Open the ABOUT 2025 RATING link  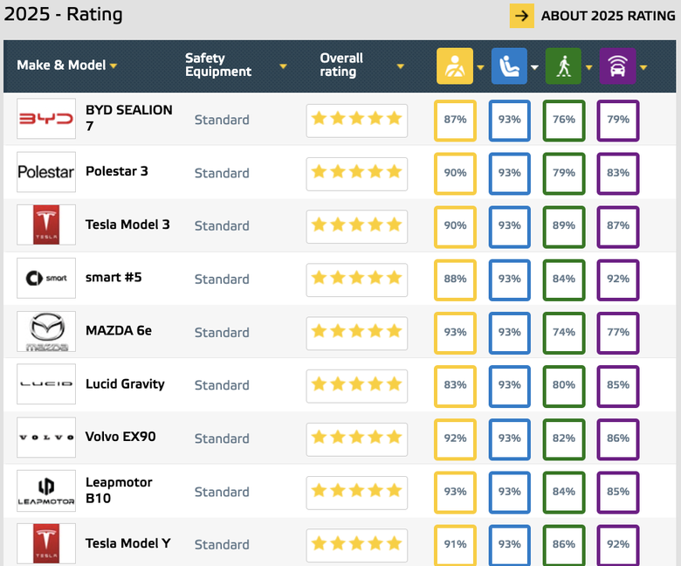pos(608,16)
